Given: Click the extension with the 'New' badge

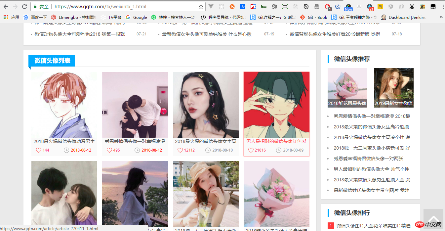Looking at the screenshot, I should point(348,7).
